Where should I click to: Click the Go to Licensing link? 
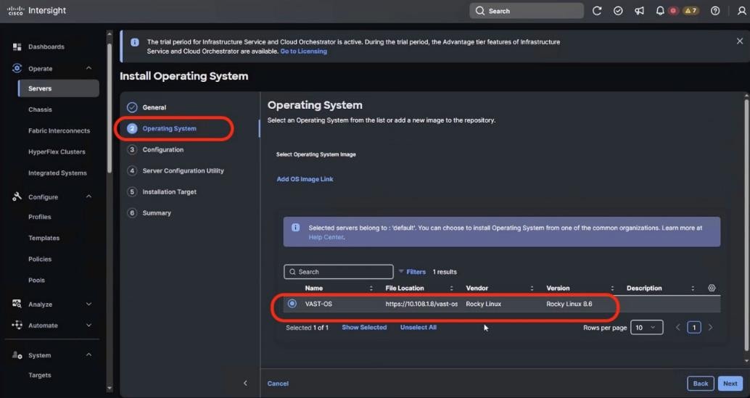click(304, 51)
